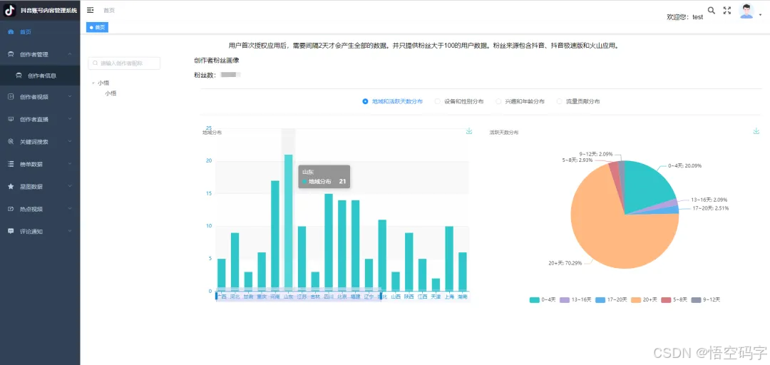Click the icon beside 创作者管理
Screen dimensions: 770x365
click(x=11, y=54)
